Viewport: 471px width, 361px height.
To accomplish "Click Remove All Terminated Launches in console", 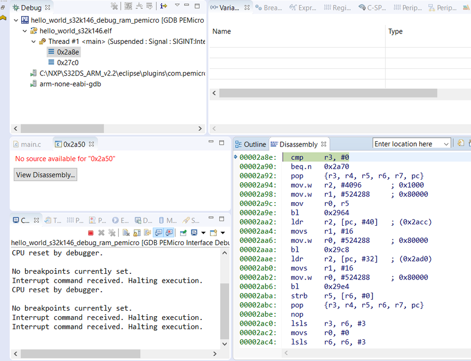I will (112, 233).
